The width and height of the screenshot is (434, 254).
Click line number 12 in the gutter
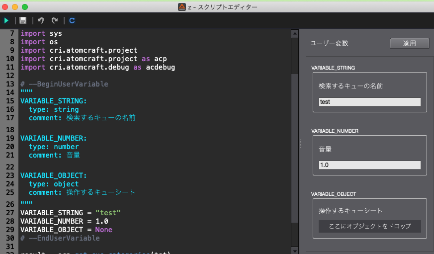pos(10,76)
